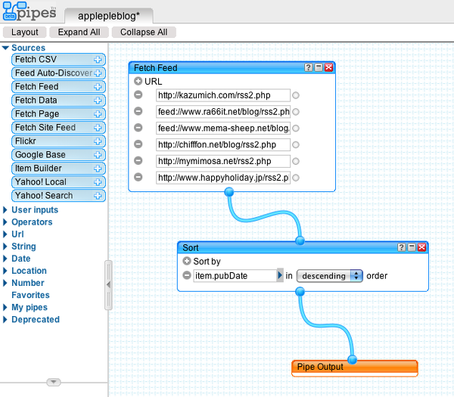Expand the My pipes category
Viewport: 454px width, 397px height.
coord(5,307)
